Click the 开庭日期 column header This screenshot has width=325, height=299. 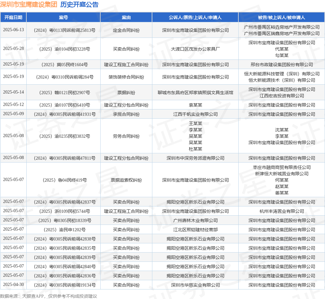pos(13,17)
